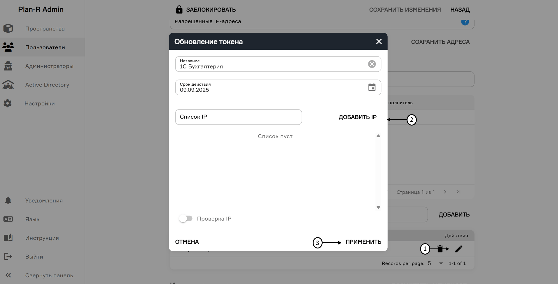This screenshot has width=558, height=284.
Task: Click the lock icon to block
Action: pos(179,10)
